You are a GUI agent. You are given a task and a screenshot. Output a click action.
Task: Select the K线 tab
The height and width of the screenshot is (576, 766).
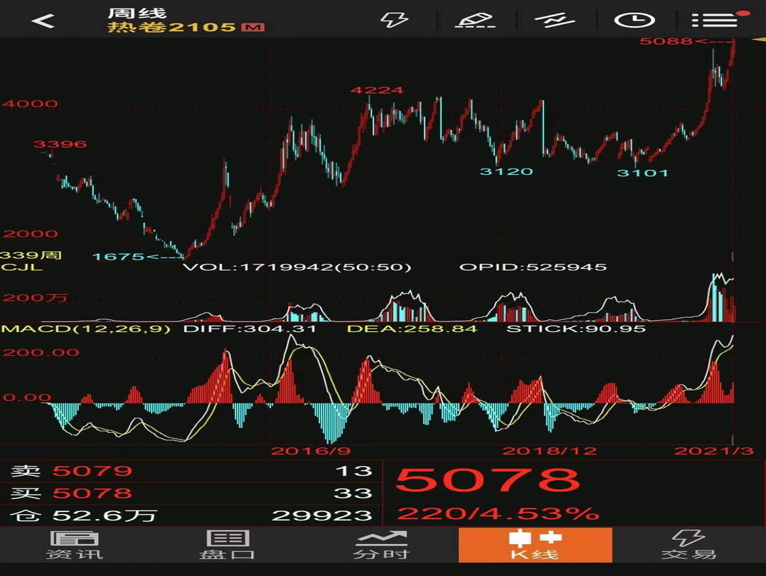(535, 545)
